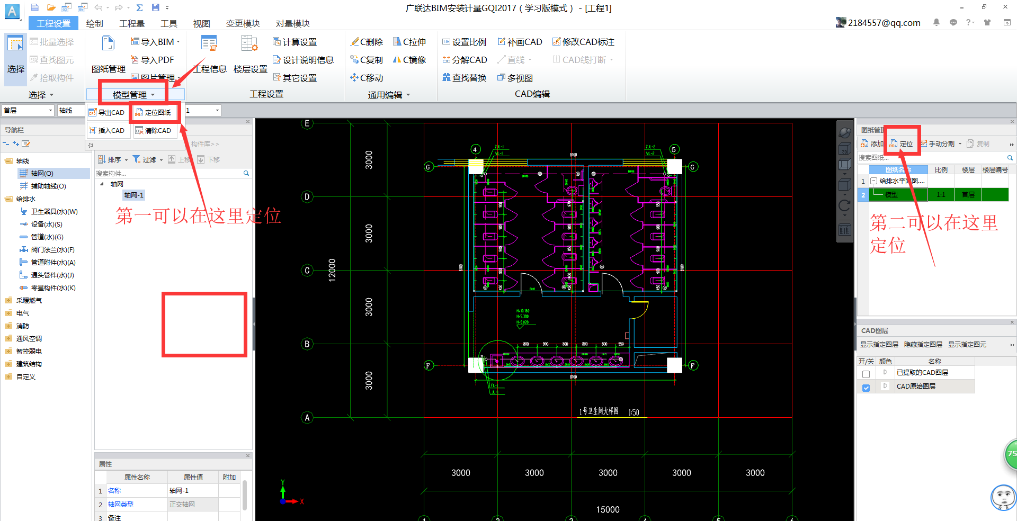The height and width of the screenshot is (521, 1017).
Task: Open 设计说明信息
Action: (x=303, y=60)
